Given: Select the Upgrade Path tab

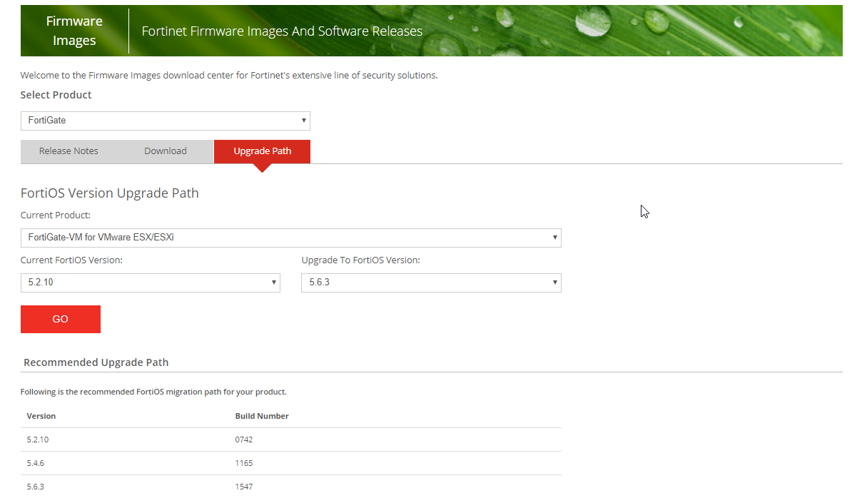Looking at the screenshot, I should click(x=262, y=151).
